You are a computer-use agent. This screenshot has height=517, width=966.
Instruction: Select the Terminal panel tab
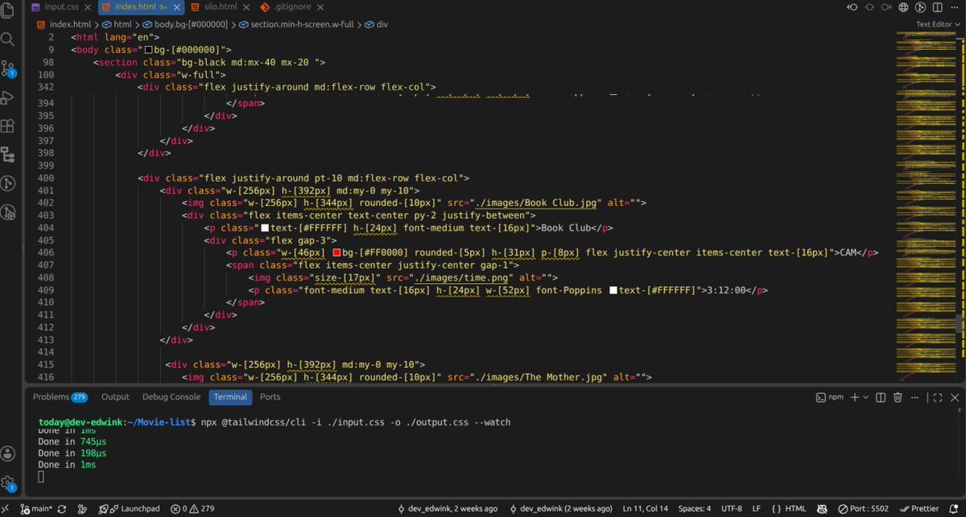tap(230, 397)
